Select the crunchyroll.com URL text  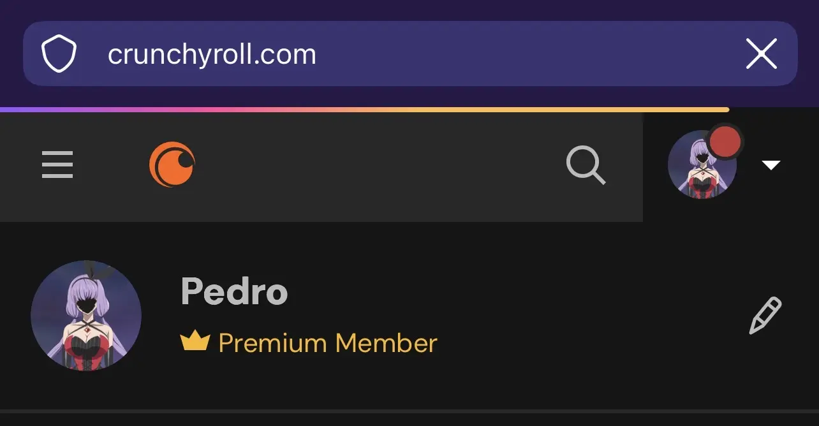click(x=212, y=55)
